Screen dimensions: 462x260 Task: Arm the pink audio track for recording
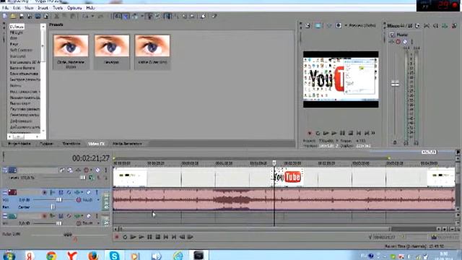(45, 193)
